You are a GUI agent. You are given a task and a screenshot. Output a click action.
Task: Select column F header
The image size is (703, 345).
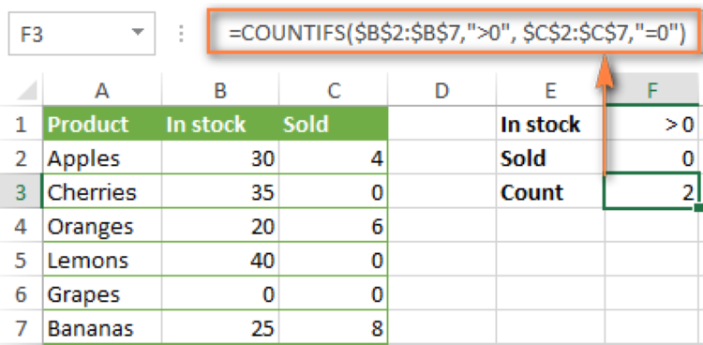pyautogui.click(x=652, y=91)
